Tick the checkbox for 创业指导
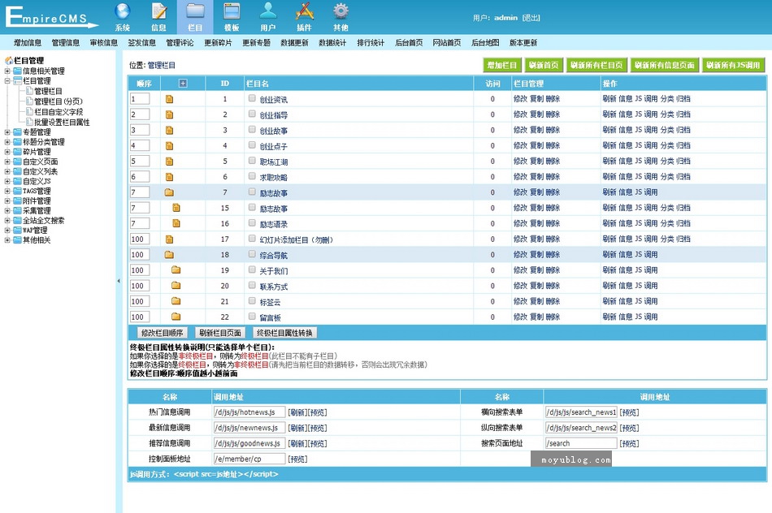 [x=252, y=114]
